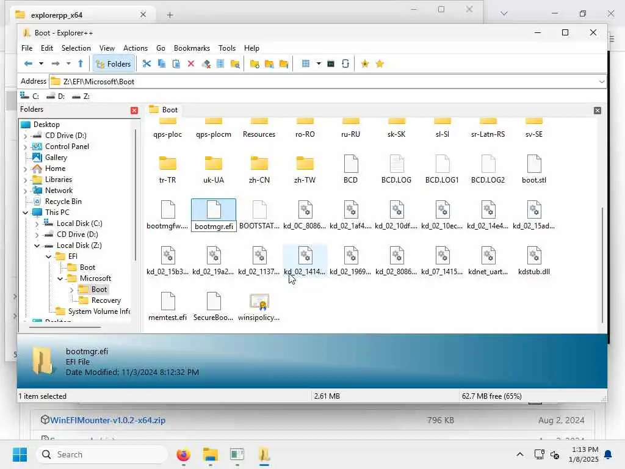Collapse the Microsoft folder tree node
The image size is (625, 469).
(60, 278)
